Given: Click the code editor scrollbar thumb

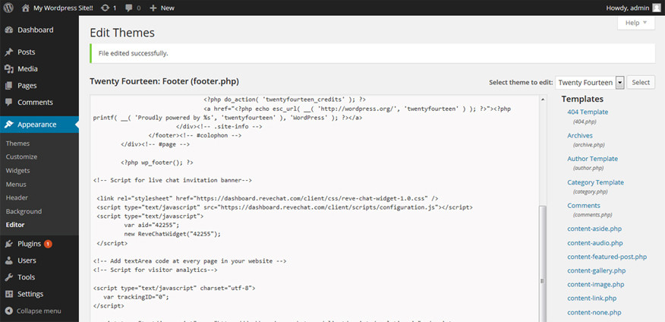Looking at the screenshot, I should pyautogui.click(x=542, y=264).
